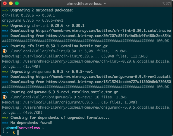Viewport: 173px width, 136px height.
Task: Click the pink 'serverless' hostname in the prompt
Action: (x=30, y=128)
